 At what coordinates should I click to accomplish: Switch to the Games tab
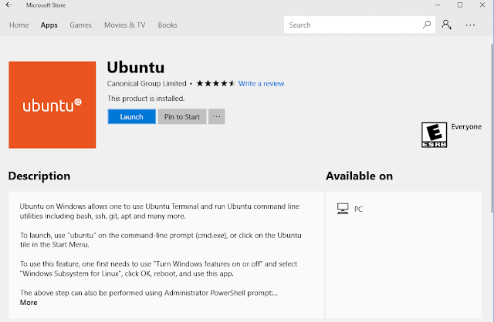[x=80, y=25]
